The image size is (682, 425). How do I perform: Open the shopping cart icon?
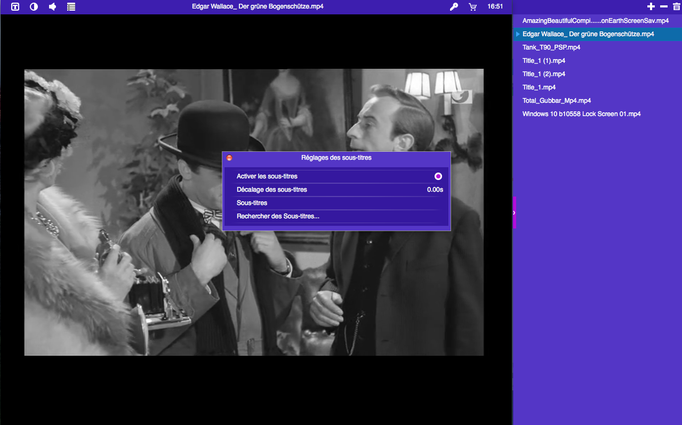tap(472, 7)
